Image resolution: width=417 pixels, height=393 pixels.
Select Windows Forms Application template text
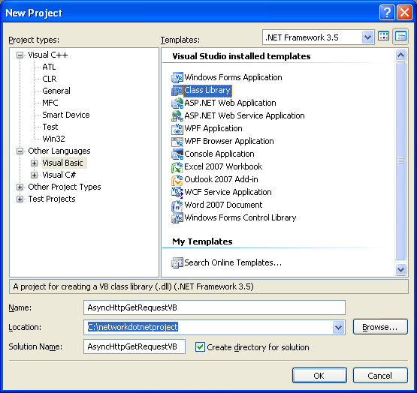click(x=233, y=77)
